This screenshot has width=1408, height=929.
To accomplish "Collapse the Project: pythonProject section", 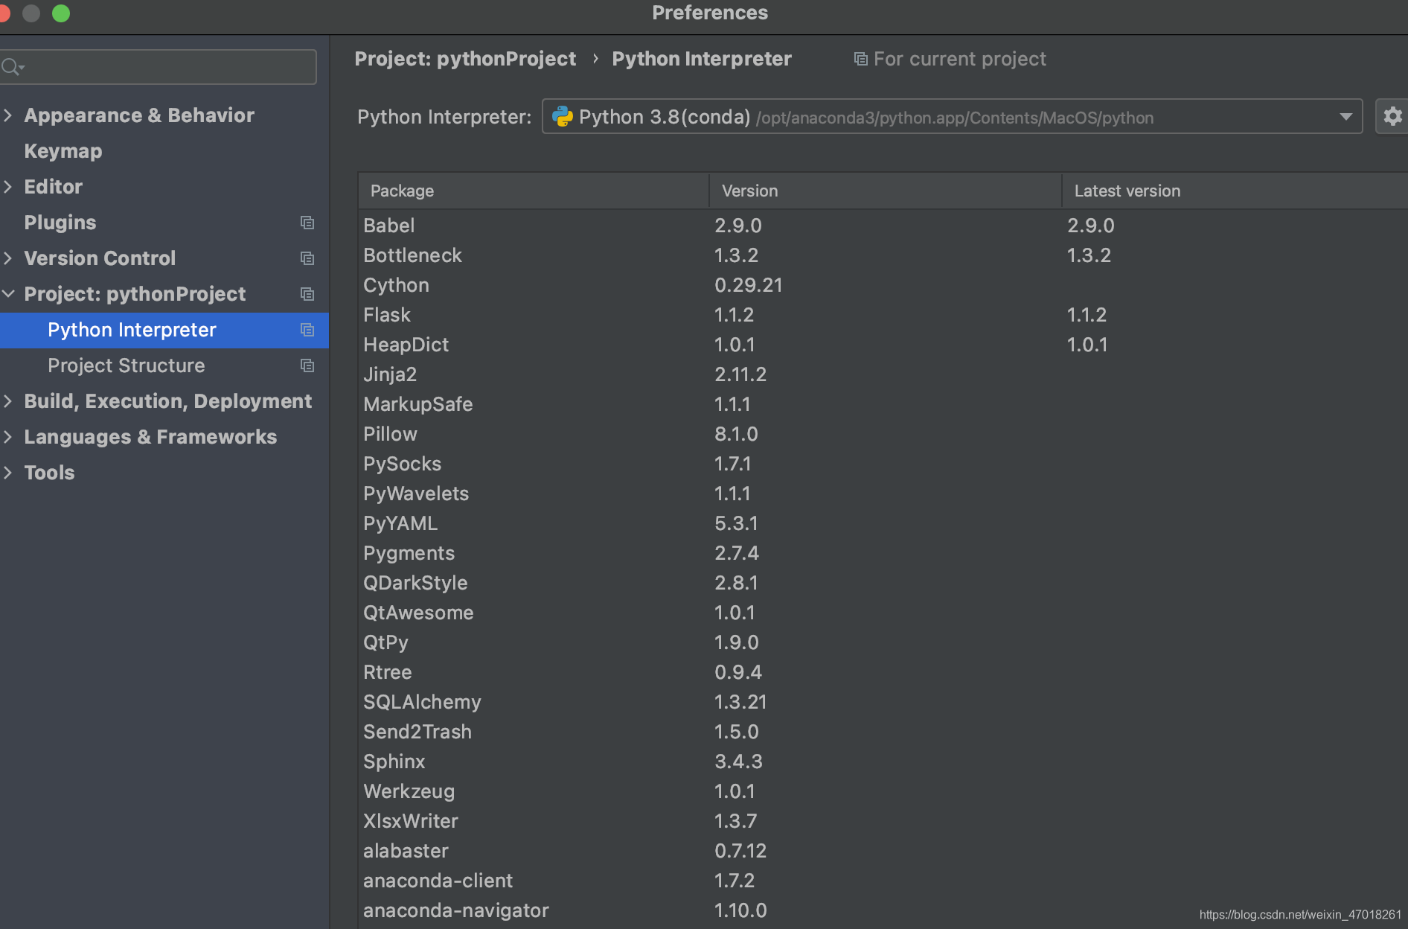I will click(8, 294).
